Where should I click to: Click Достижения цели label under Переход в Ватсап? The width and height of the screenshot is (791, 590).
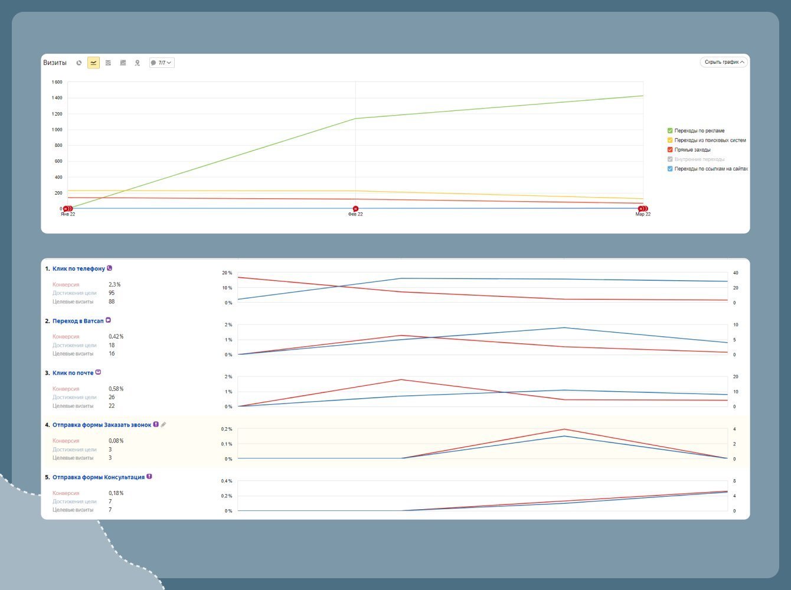click(74, 345)
